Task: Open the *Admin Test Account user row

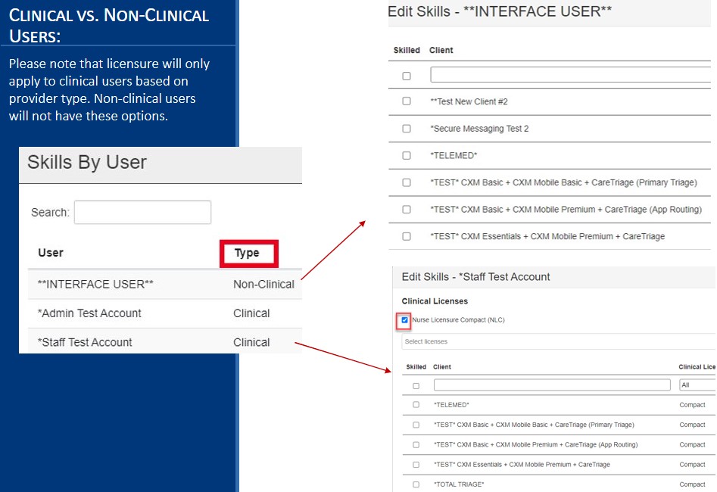Action: coord(90,313)
